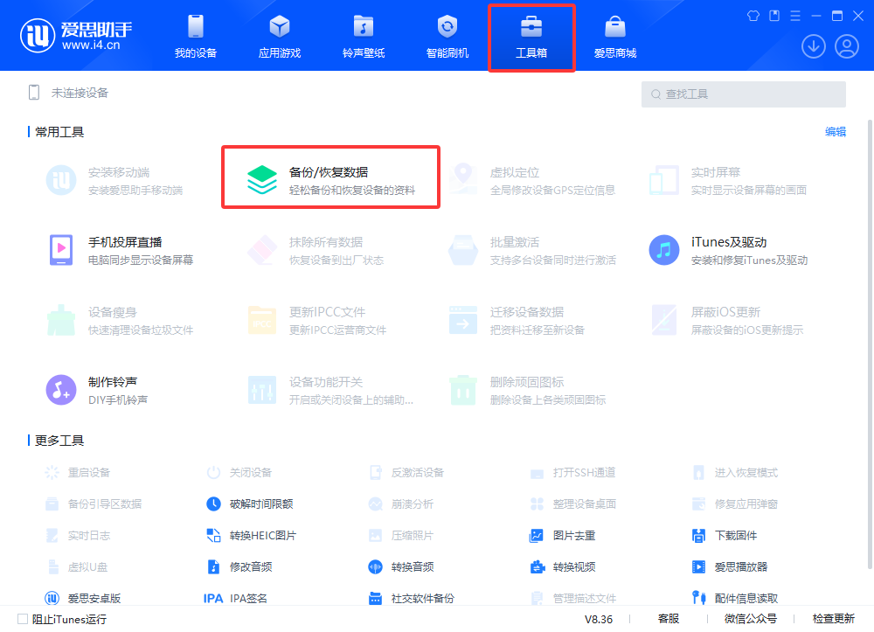Click the 编辑 link for common tools
Screen dimensions: 874x632
coord(836,132)
